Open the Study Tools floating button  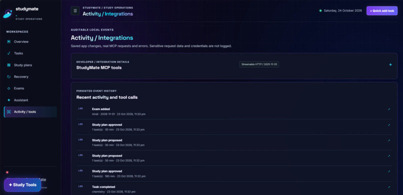pos(22,185)
